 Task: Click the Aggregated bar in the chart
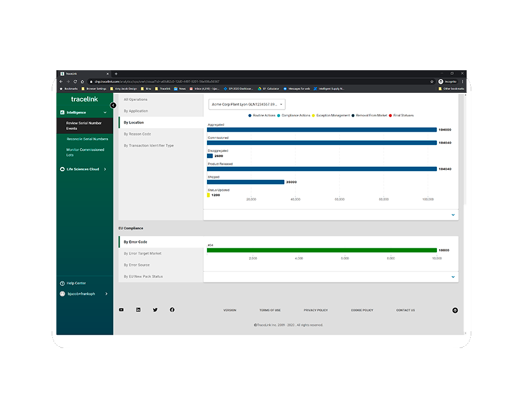[x=322, y=130]
